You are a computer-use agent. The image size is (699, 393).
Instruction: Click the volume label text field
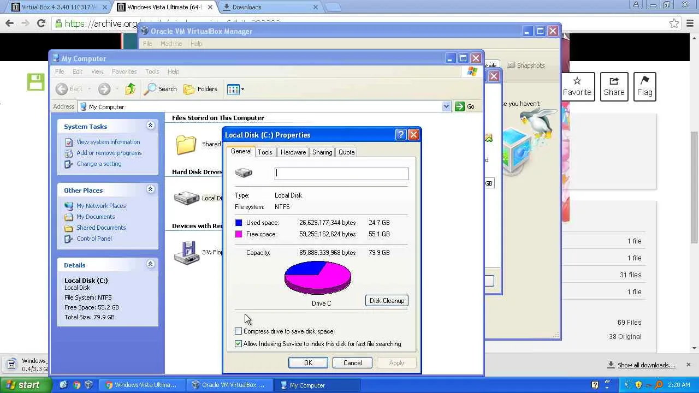coord(341,174)
